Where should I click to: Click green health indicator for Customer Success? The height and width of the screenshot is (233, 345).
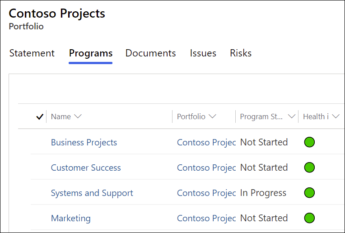[x=309, y=168]
